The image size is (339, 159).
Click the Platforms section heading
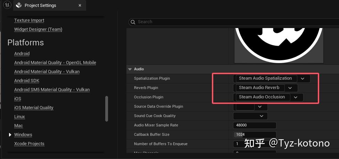click(x=25, y=43)
